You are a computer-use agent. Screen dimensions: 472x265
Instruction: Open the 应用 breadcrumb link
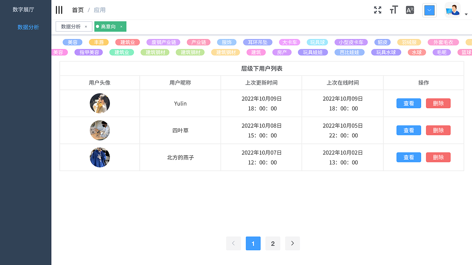[100, 10]
